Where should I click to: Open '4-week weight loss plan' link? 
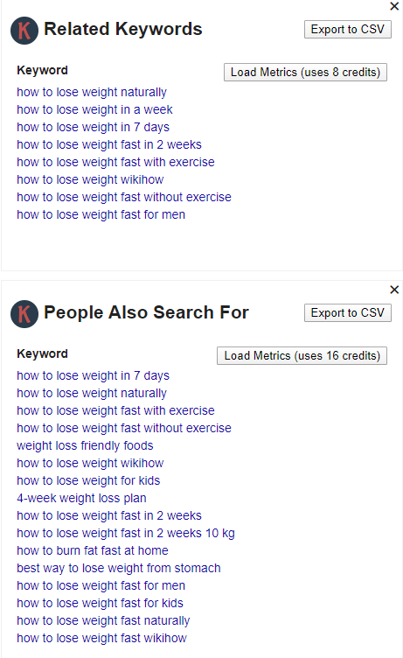click(x=82, y=498)
